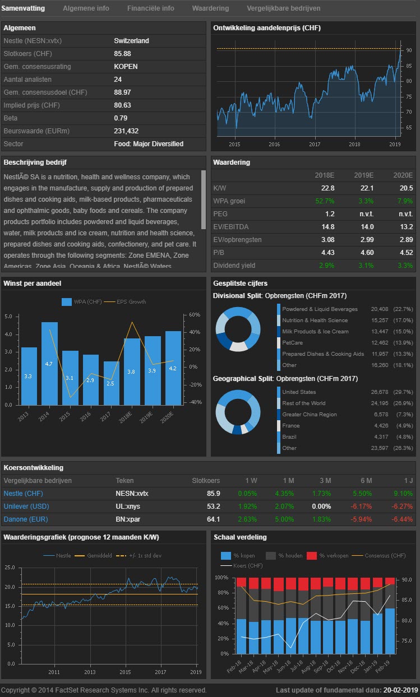Click the Dividend yield 2020E value 3.3%

pos(405,266)
